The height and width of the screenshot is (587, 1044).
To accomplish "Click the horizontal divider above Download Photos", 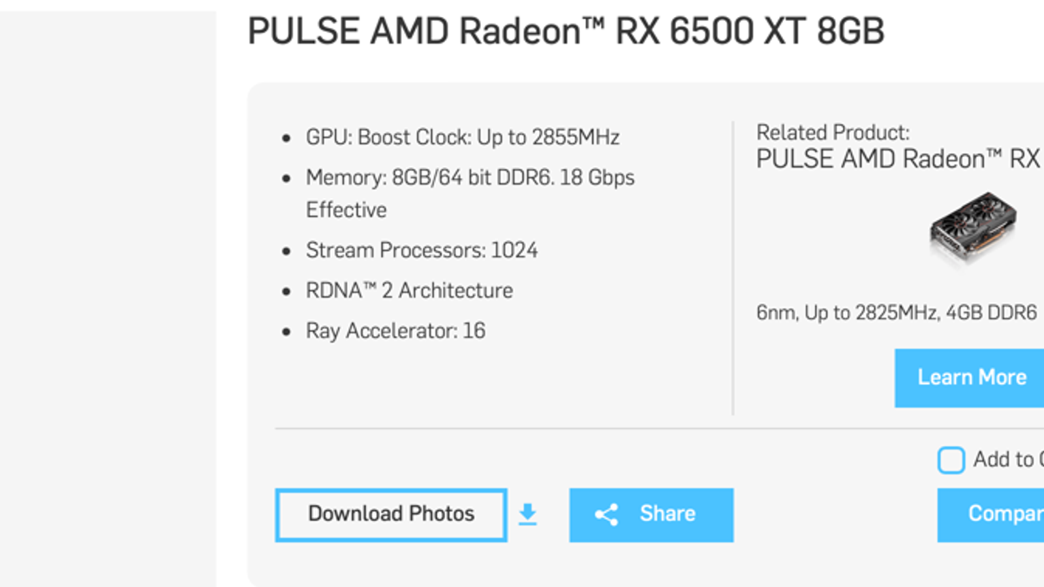I will coord(587,429).
